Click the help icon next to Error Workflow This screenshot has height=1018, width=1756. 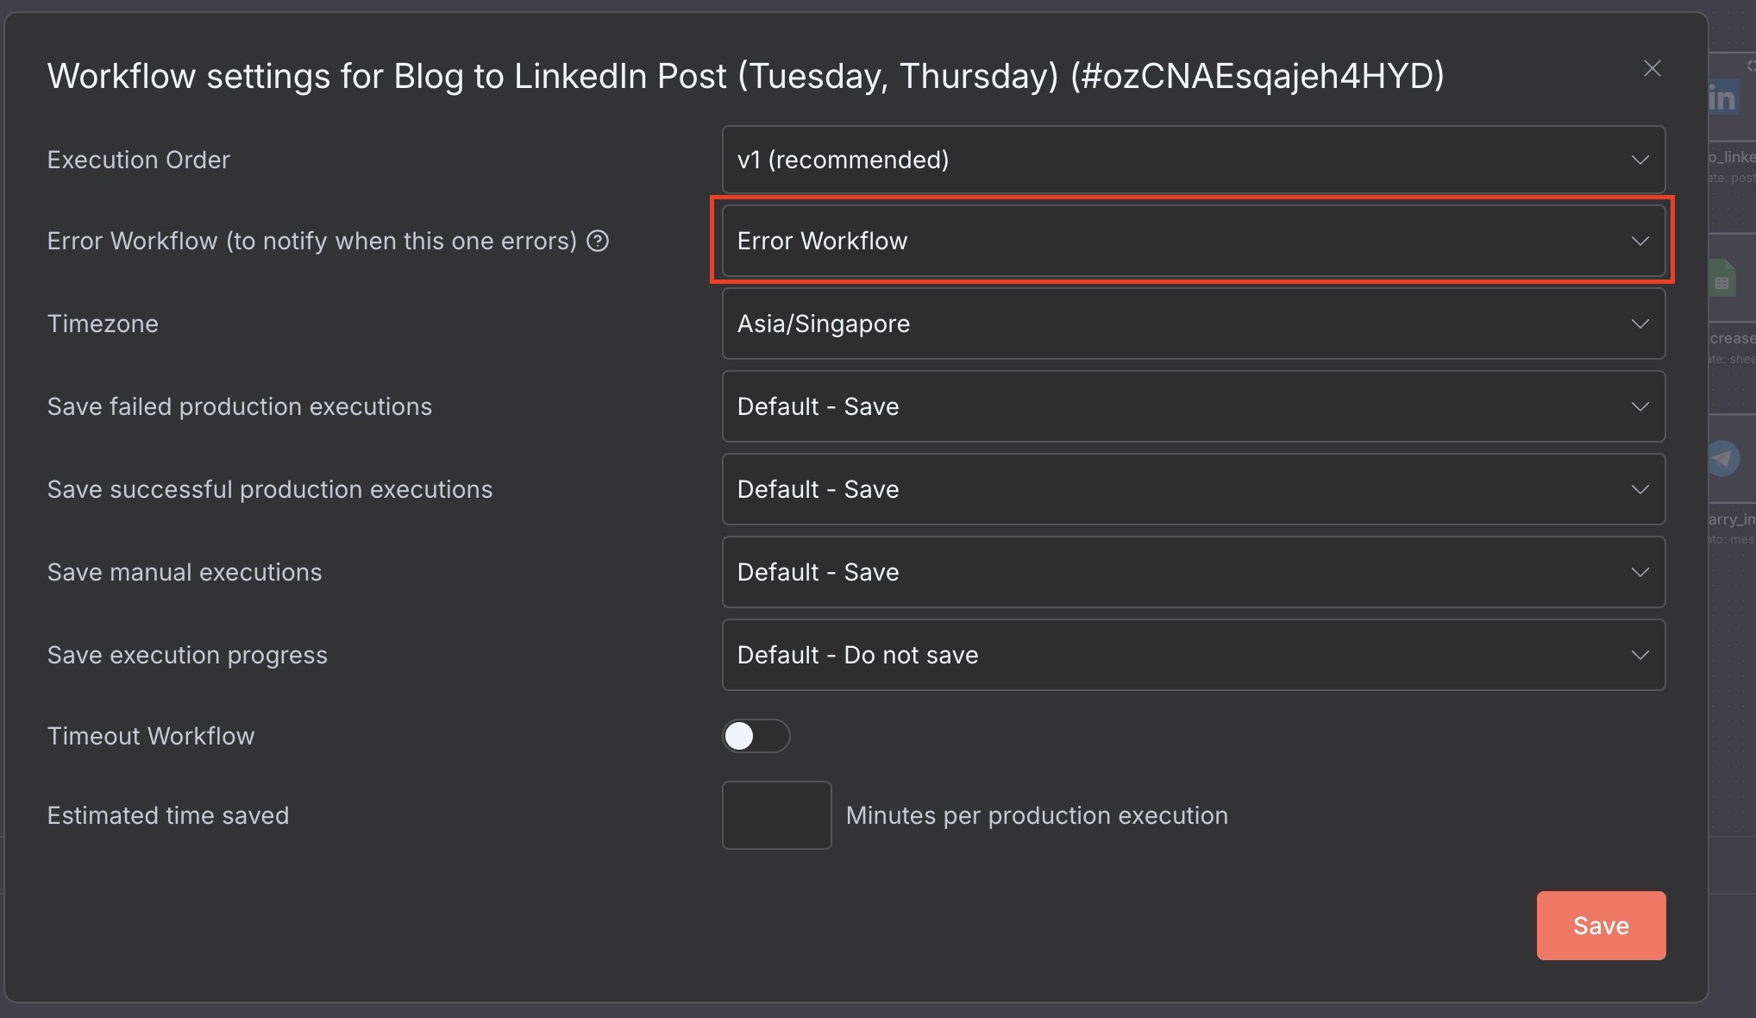pyautogui.click(x=598, y=242)
